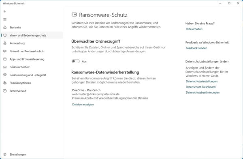Open the Datenschutz-Dashboard link

200,87
